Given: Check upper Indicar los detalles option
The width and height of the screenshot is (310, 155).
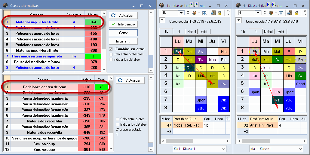Looking at the screenshot, I should click(111, 60).
